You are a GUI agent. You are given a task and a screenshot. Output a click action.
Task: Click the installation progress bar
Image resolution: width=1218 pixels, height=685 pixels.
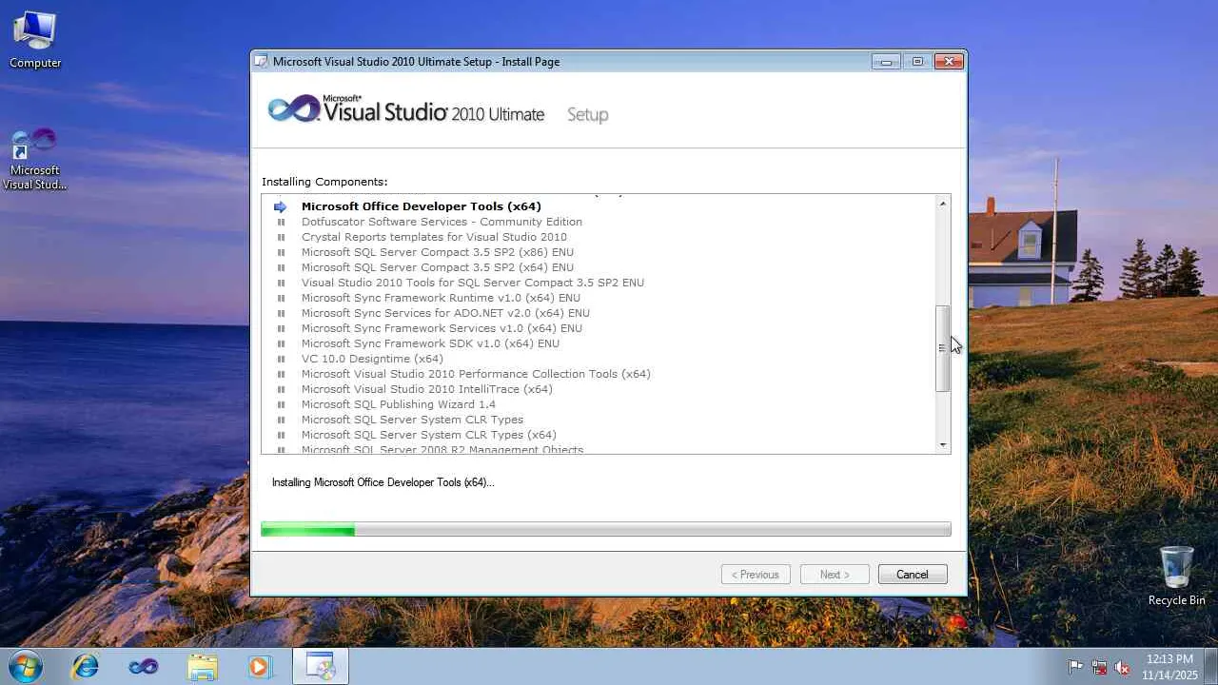606,529
